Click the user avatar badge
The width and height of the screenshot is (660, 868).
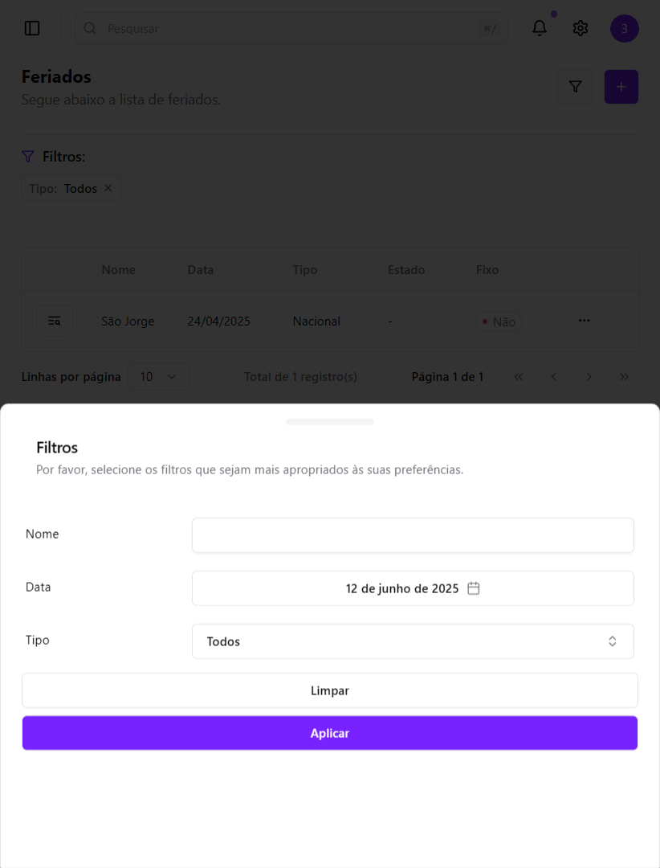click(624, 29)
